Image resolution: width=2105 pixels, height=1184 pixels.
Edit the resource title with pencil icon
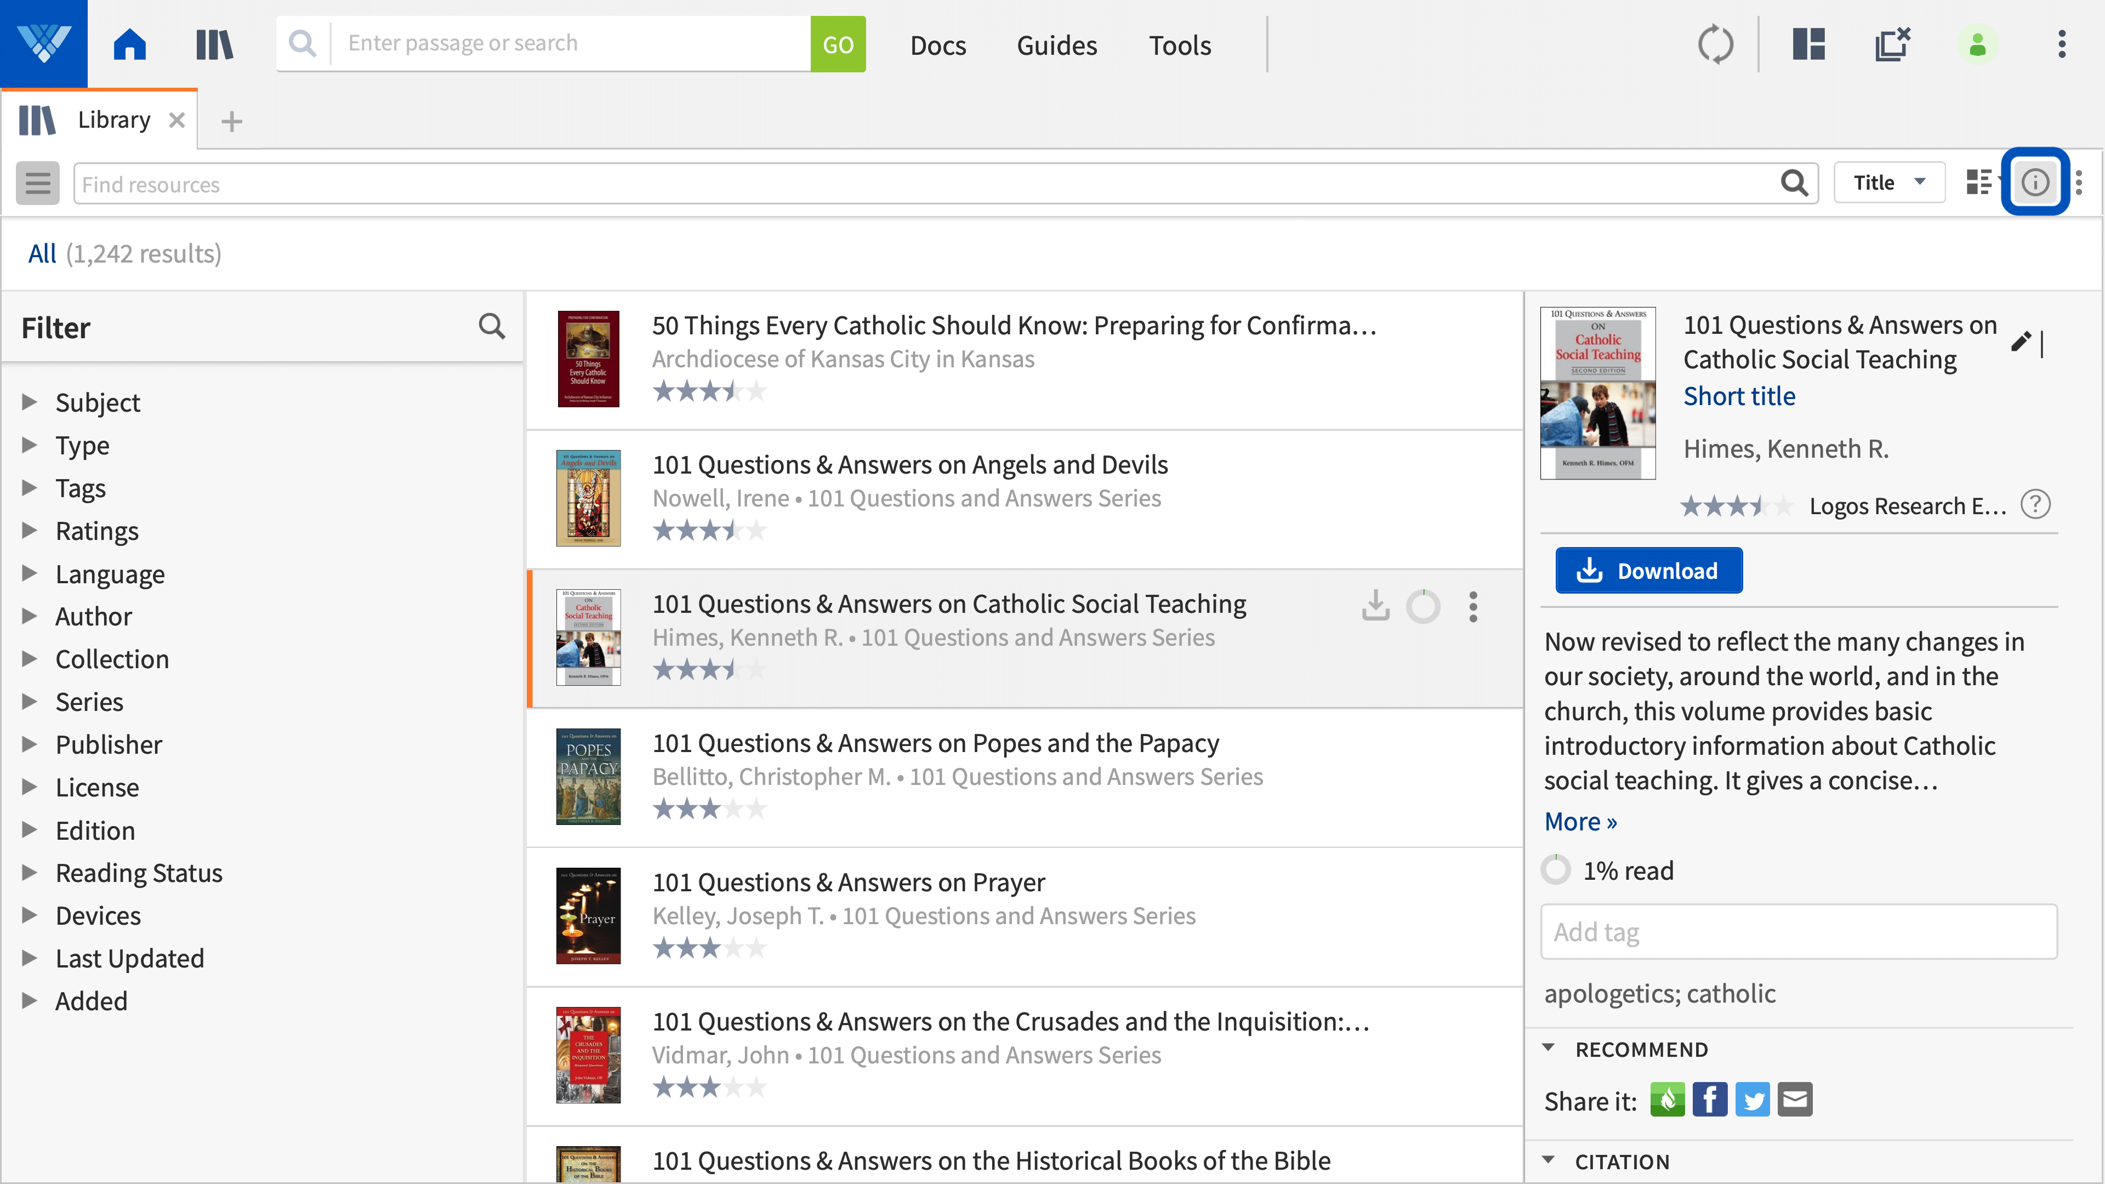(2020, 341)
